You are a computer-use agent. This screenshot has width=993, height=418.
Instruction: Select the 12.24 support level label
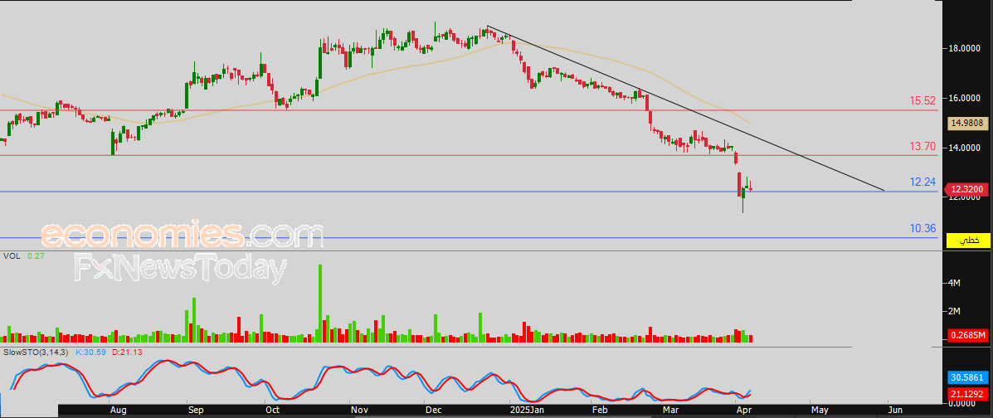click(922, 182)
